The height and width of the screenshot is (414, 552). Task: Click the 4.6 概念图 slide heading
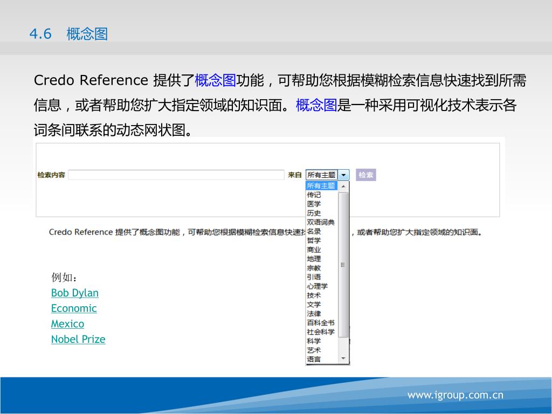click(x=68, y=34)
